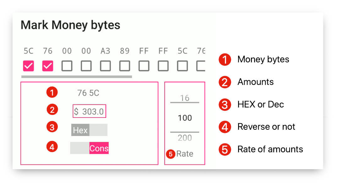
Task: Check the A3 byte checkbox
Action: pos(105,66)
